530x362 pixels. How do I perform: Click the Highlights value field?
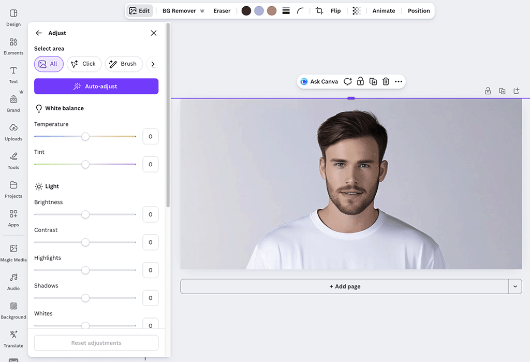coord(151,270)
